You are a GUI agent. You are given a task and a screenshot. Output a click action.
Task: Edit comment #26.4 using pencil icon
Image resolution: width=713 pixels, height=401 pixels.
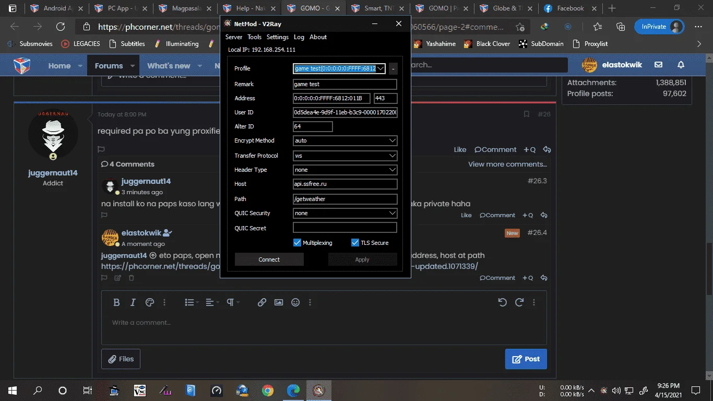[118, 278]
